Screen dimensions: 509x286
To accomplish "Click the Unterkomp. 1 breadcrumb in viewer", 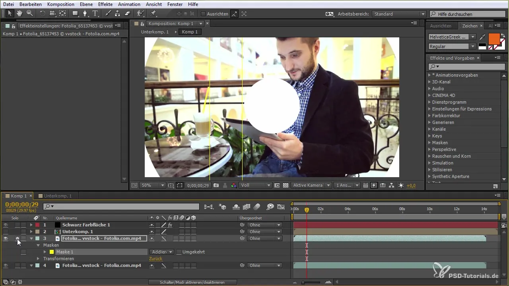I will click(x=155, y=32).
